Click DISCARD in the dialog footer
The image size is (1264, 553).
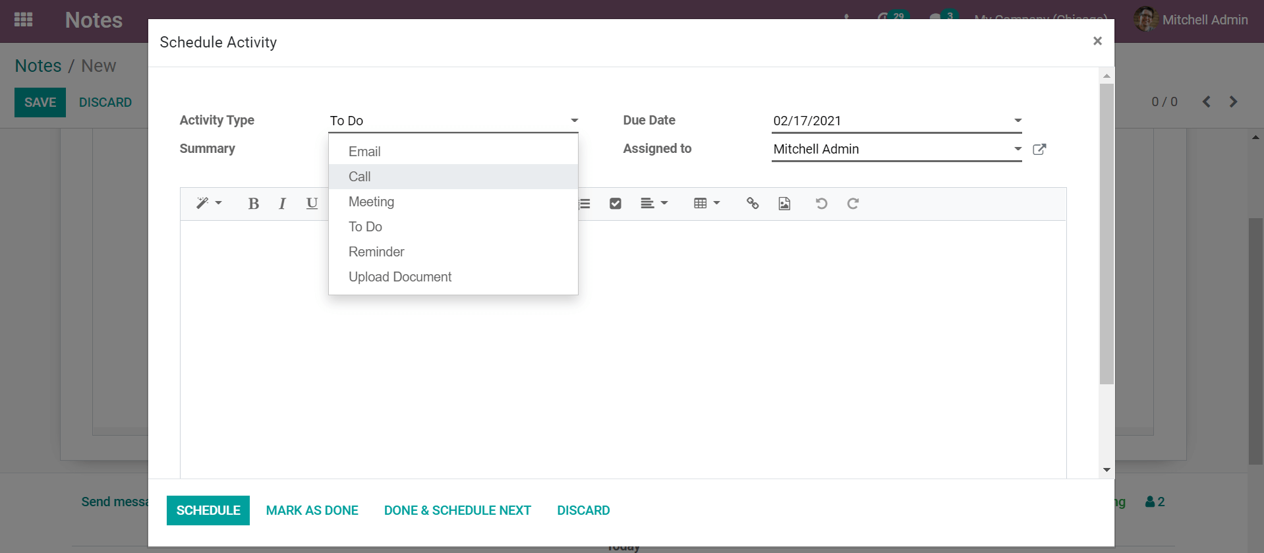coord(583,510)
